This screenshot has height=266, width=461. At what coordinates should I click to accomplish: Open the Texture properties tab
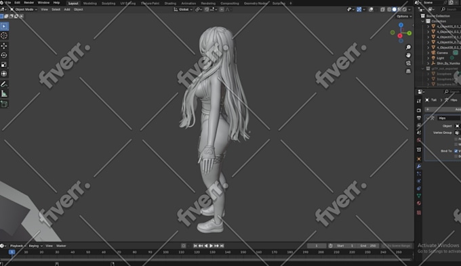pos(419,213)
